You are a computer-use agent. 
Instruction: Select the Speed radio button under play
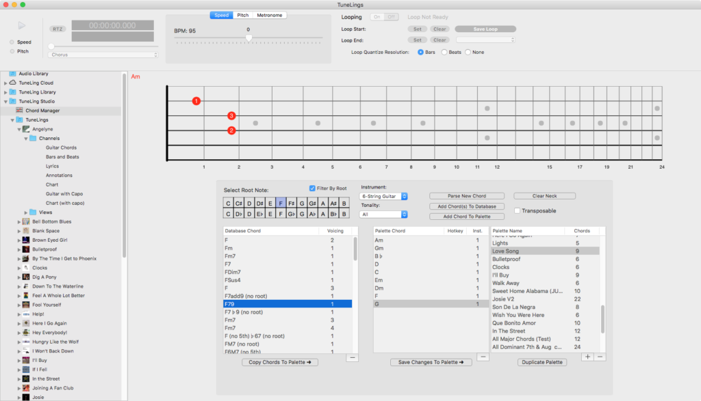(12, 42)
